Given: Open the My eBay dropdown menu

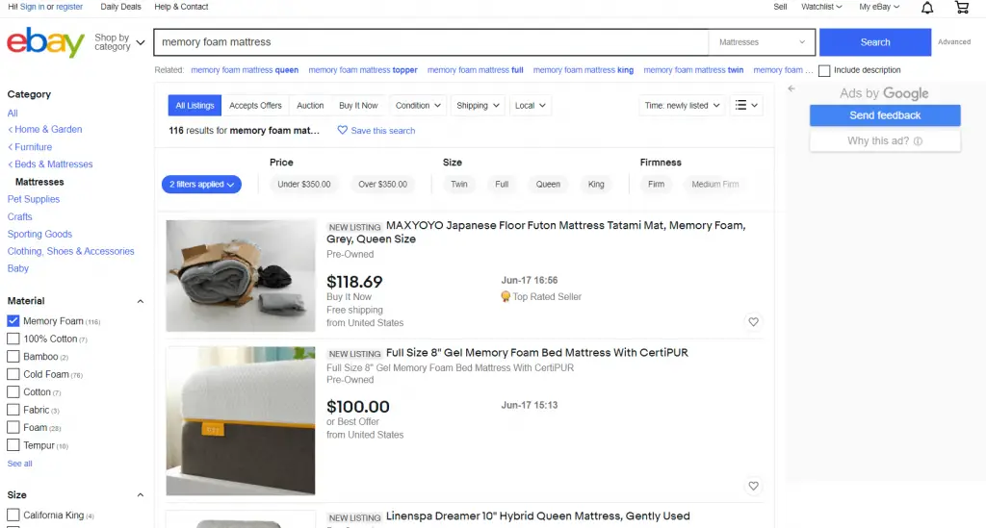Looking at the screenshot, I should tap(879, 7).
